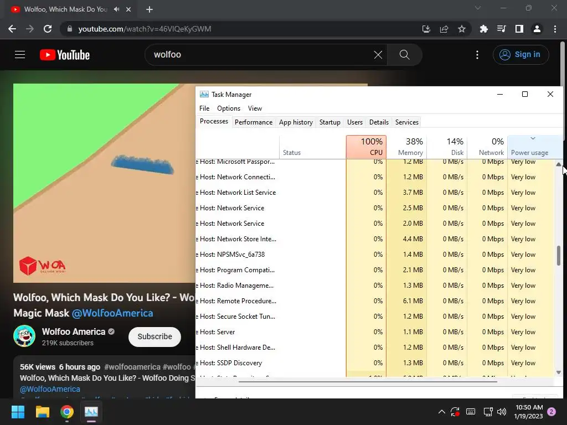
Task: Sort by the Disk column header
Action: point(447,147)
